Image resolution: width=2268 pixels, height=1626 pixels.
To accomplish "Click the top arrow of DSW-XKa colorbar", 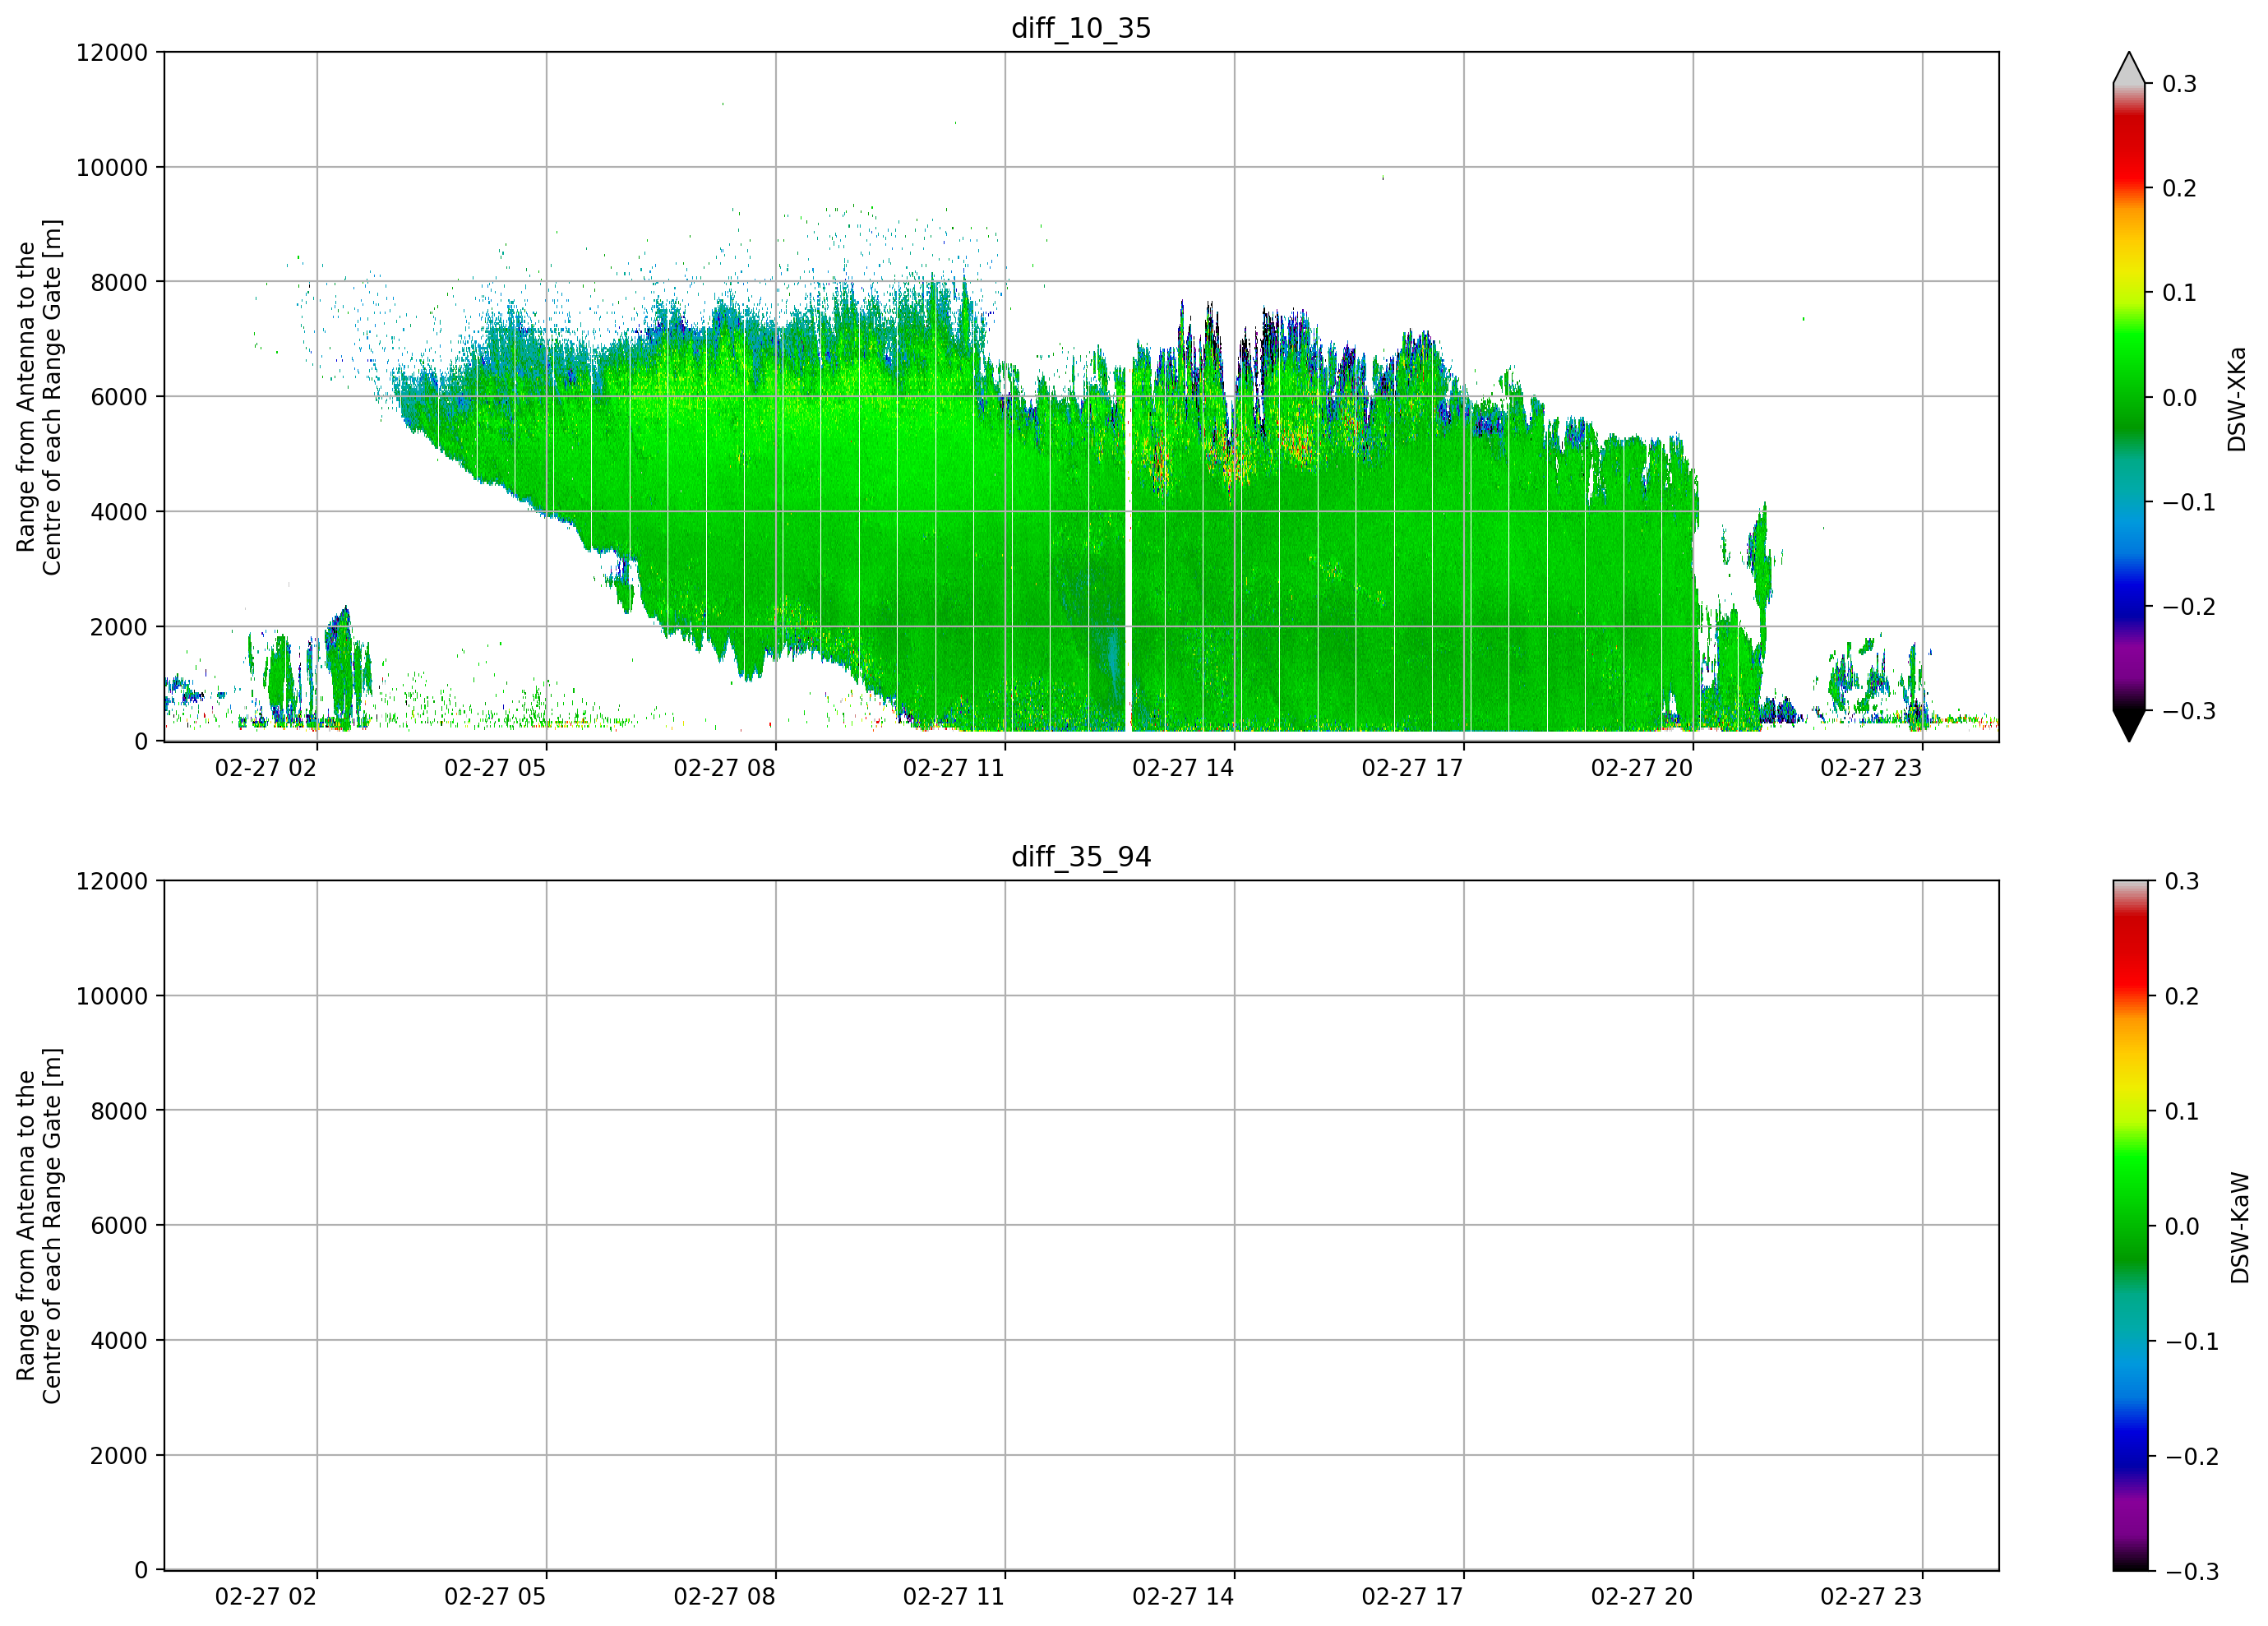I will pos(2129,68).
